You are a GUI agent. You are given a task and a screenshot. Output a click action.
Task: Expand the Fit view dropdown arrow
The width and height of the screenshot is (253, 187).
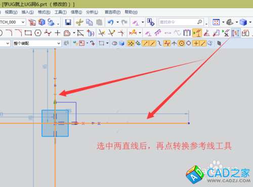click(x=223, y=22)
